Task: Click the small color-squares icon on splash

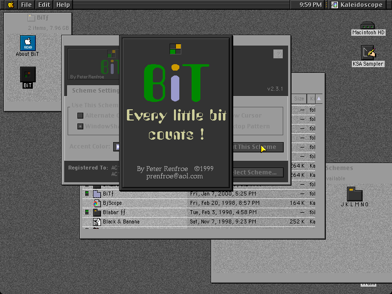Action: pos(175,49)
